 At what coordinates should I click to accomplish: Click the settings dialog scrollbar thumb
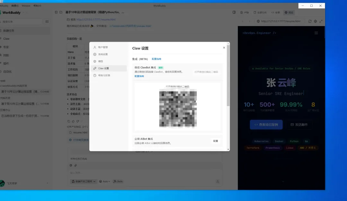[x=228, y=76]
